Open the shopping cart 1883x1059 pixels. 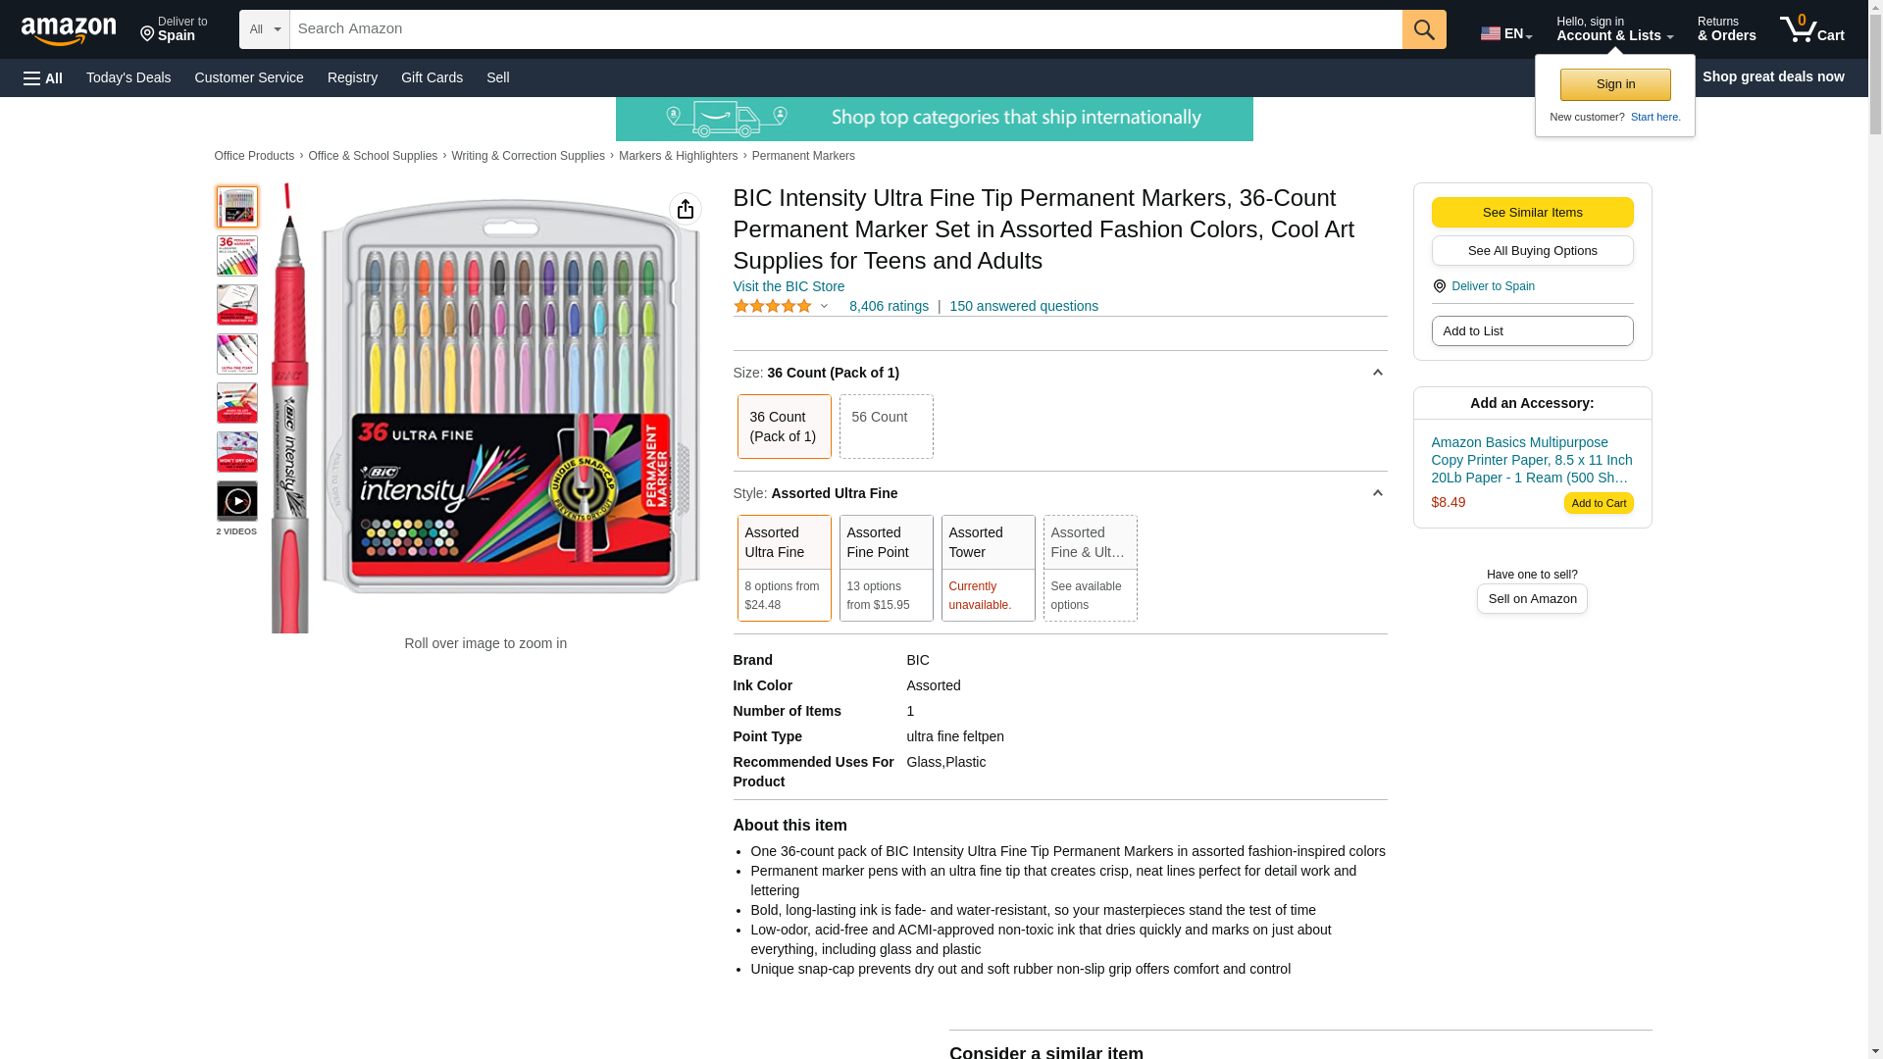pyautogui.click(x=1811, y=29)
